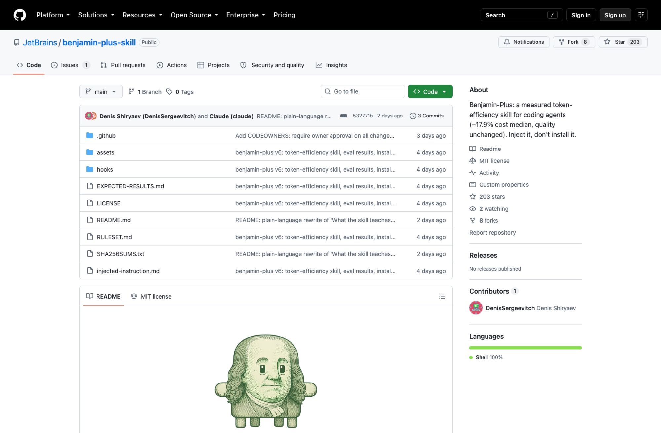Click the Sign in button

[581, 15]
